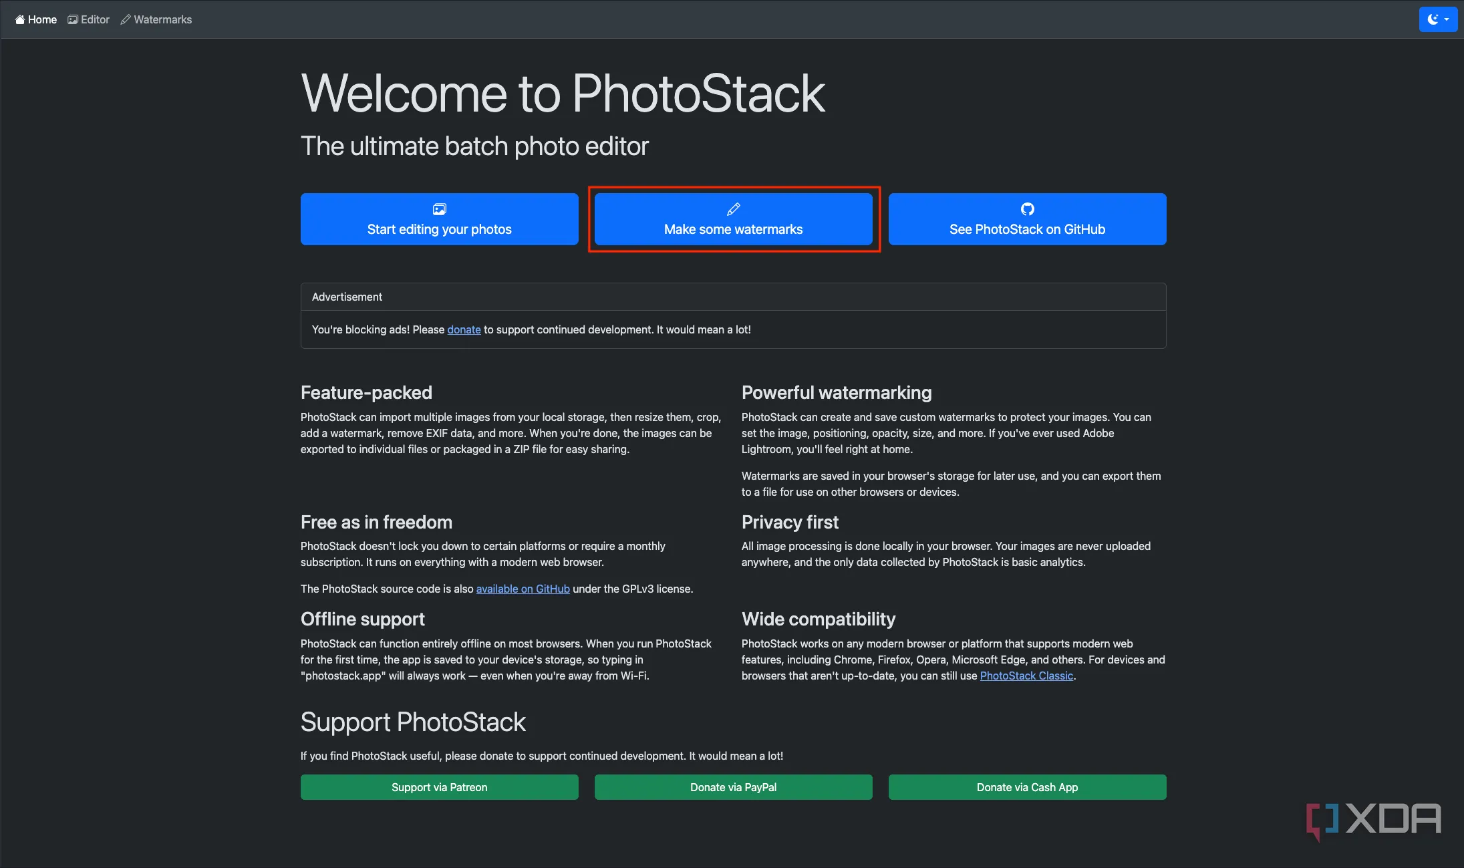Click Support via Patreon button

(x=440, y=787)
